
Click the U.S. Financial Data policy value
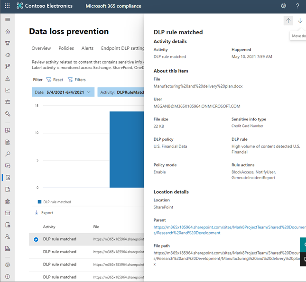(x=170, y=146)
